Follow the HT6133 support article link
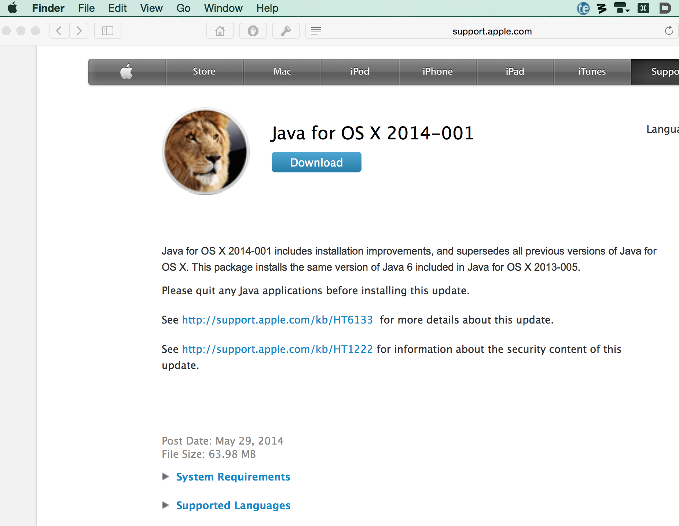Image resolution: width=679 pixels, height=526 pixels. pos(277,320)
